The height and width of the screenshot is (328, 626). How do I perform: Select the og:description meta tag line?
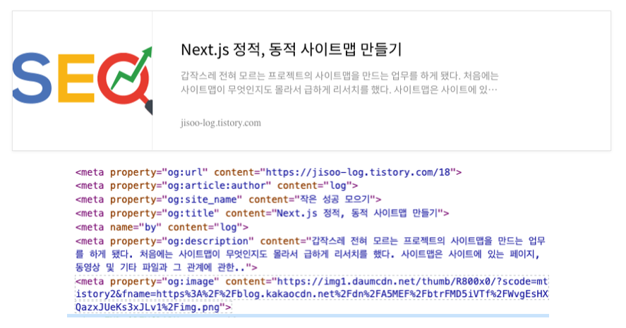click(311, 254)
